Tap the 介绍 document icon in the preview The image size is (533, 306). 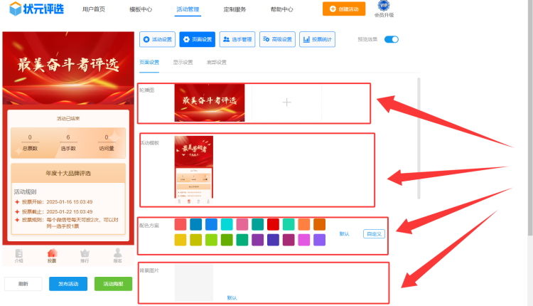click(19, 255)
